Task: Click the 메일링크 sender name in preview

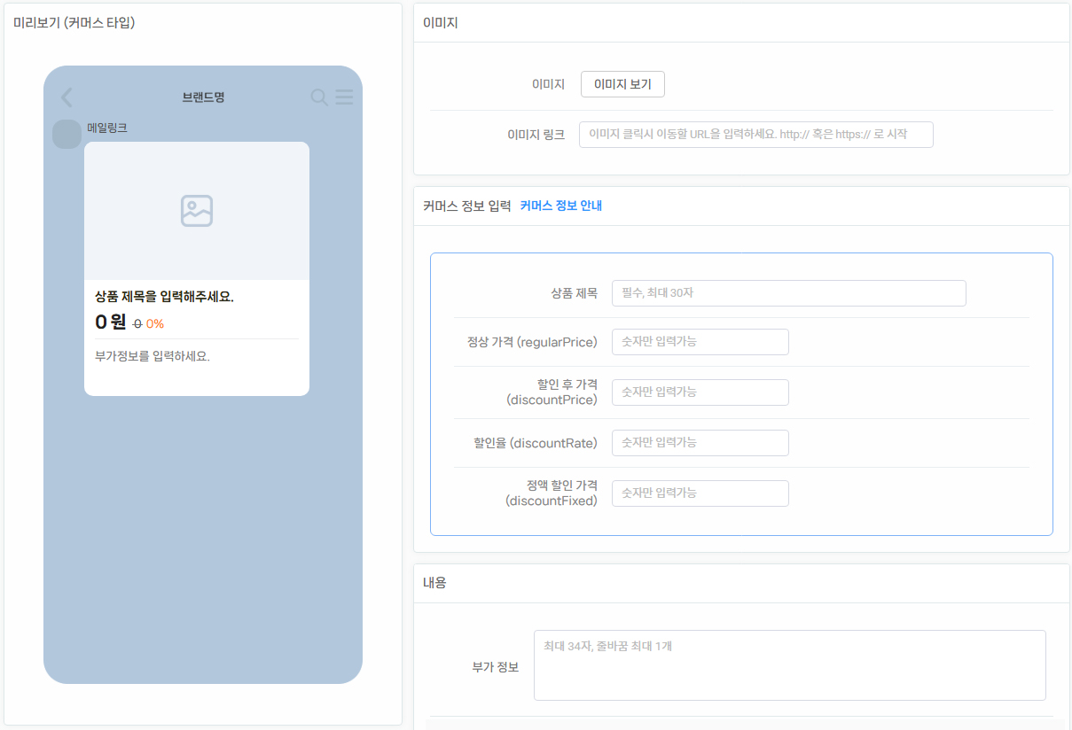Action: point(107,128)
